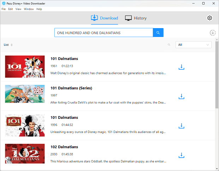Click the '101 Dalmatians (Series)' title
The width and height of the screenshot is (219, 171).
(71, 88)
